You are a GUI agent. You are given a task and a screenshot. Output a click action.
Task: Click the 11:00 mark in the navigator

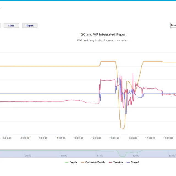pos(100,156)
